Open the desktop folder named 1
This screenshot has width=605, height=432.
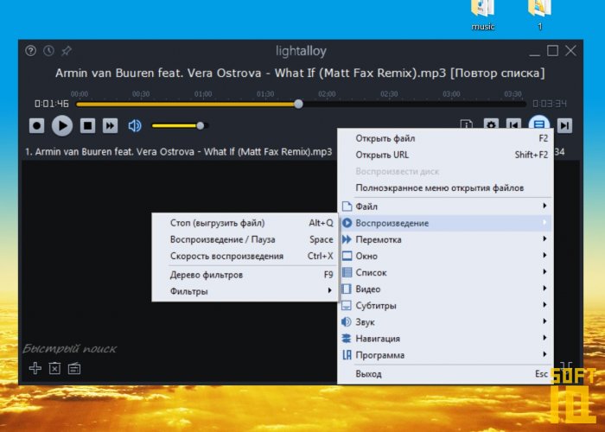pos(540,15)
